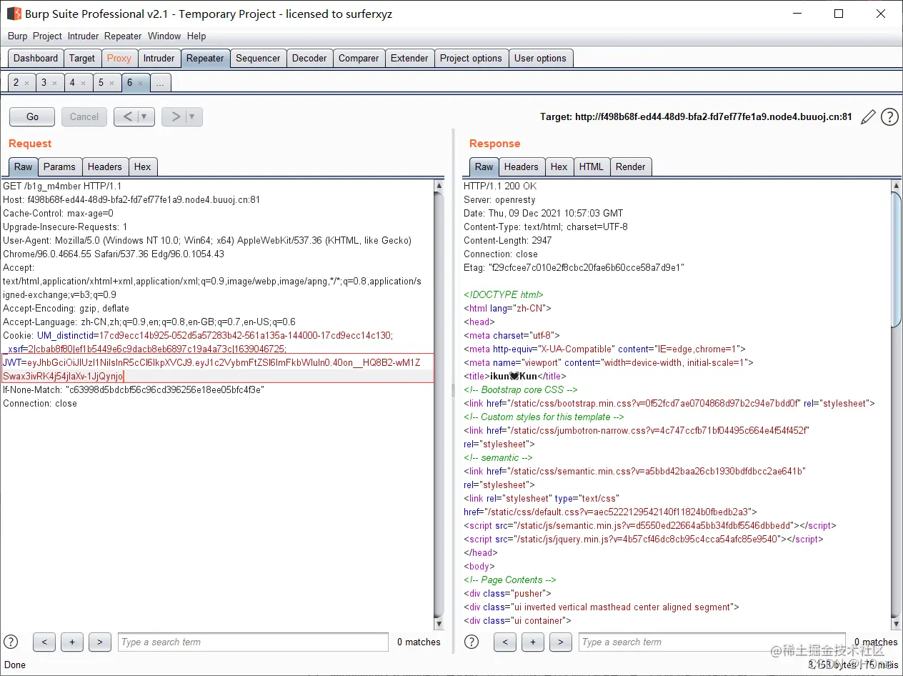Viewport: 903px width, 676px height.
Task: Close Repeater tab 3 with its x
Action: tap(54, 83)
